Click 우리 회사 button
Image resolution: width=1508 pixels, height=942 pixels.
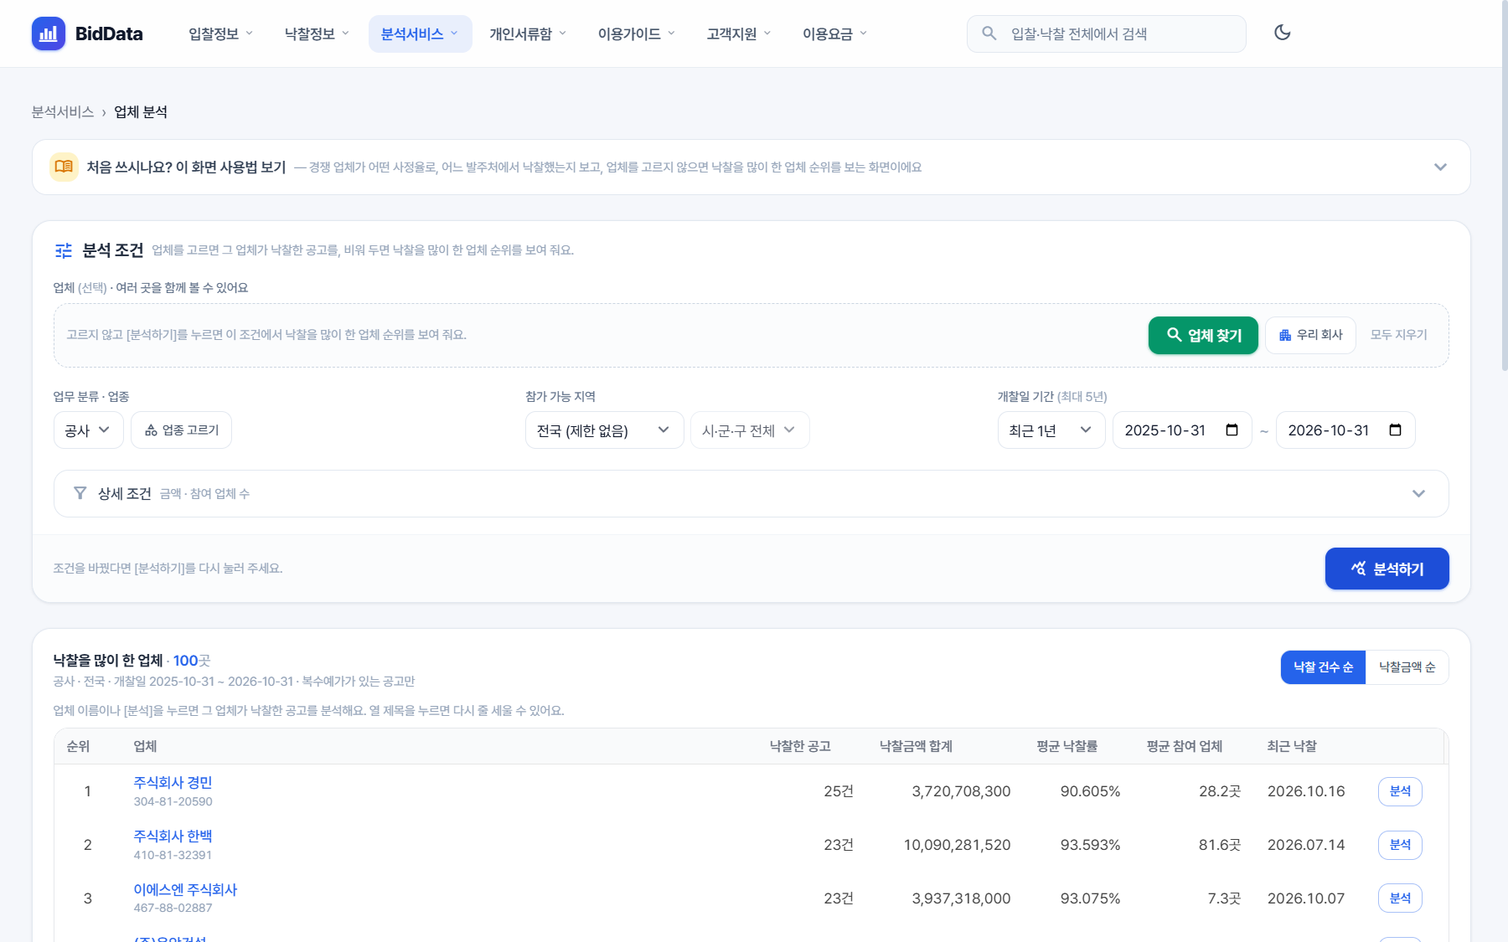(x=1310, y=335)
